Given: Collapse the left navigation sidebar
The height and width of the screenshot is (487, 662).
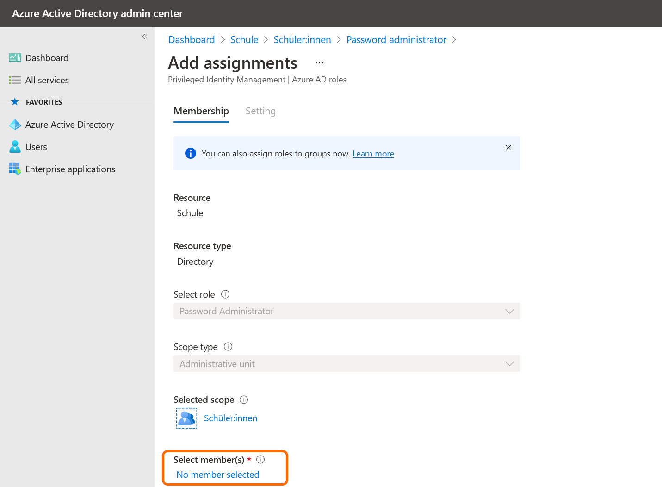Looking at the screenshot, I should click(x=145, y=37).
